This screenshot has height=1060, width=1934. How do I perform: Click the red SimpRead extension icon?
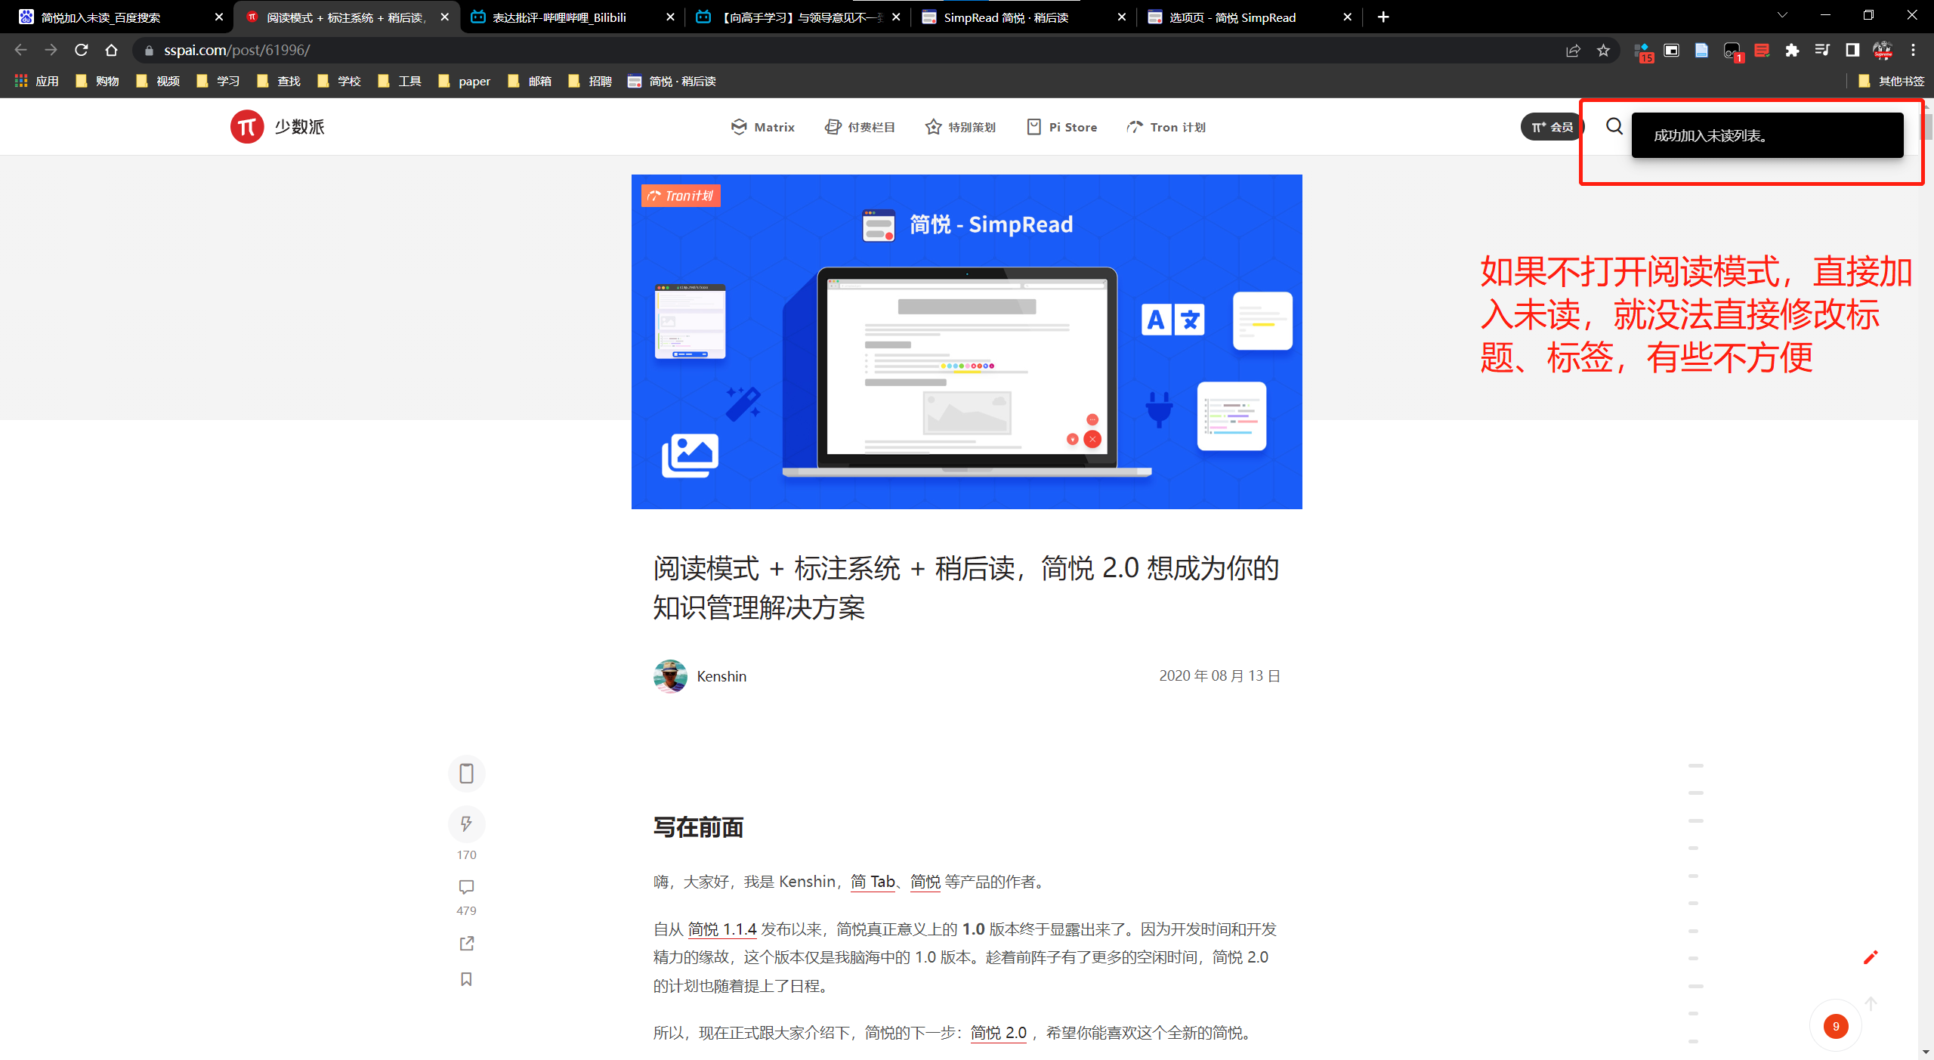pyautogui.click(x=1762, y=50)
